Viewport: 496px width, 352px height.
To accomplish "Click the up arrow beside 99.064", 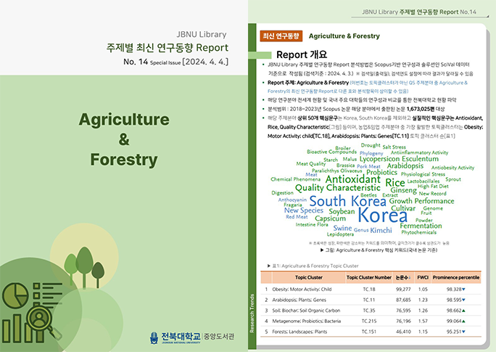I will 464,321.
